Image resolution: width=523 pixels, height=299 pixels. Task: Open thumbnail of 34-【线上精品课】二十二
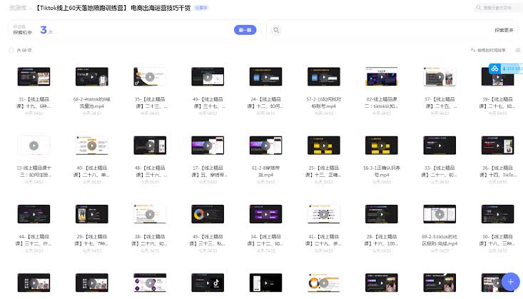click(266, 214)
